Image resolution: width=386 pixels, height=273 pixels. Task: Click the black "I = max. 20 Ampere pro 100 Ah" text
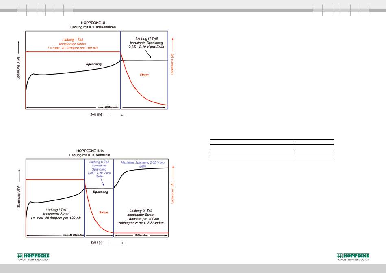(56, 218)
